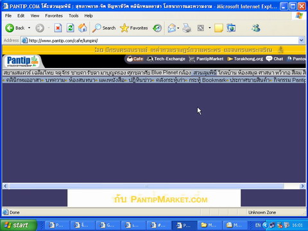Click the green Refresh icon
Image resolution: width=308 pixels, height=231 pixels.
coord(70,28)
